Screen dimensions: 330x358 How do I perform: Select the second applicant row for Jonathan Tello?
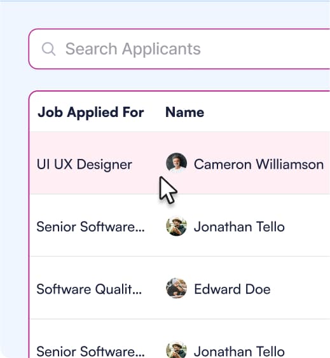click(x=180, y=225)
